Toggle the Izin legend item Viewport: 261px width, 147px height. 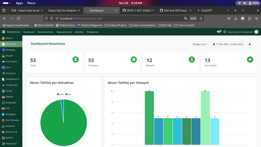click(68, 94)
